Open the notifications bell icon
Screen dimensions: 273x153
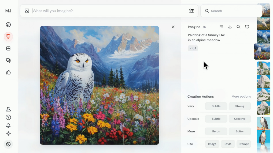tap(8, 125)
